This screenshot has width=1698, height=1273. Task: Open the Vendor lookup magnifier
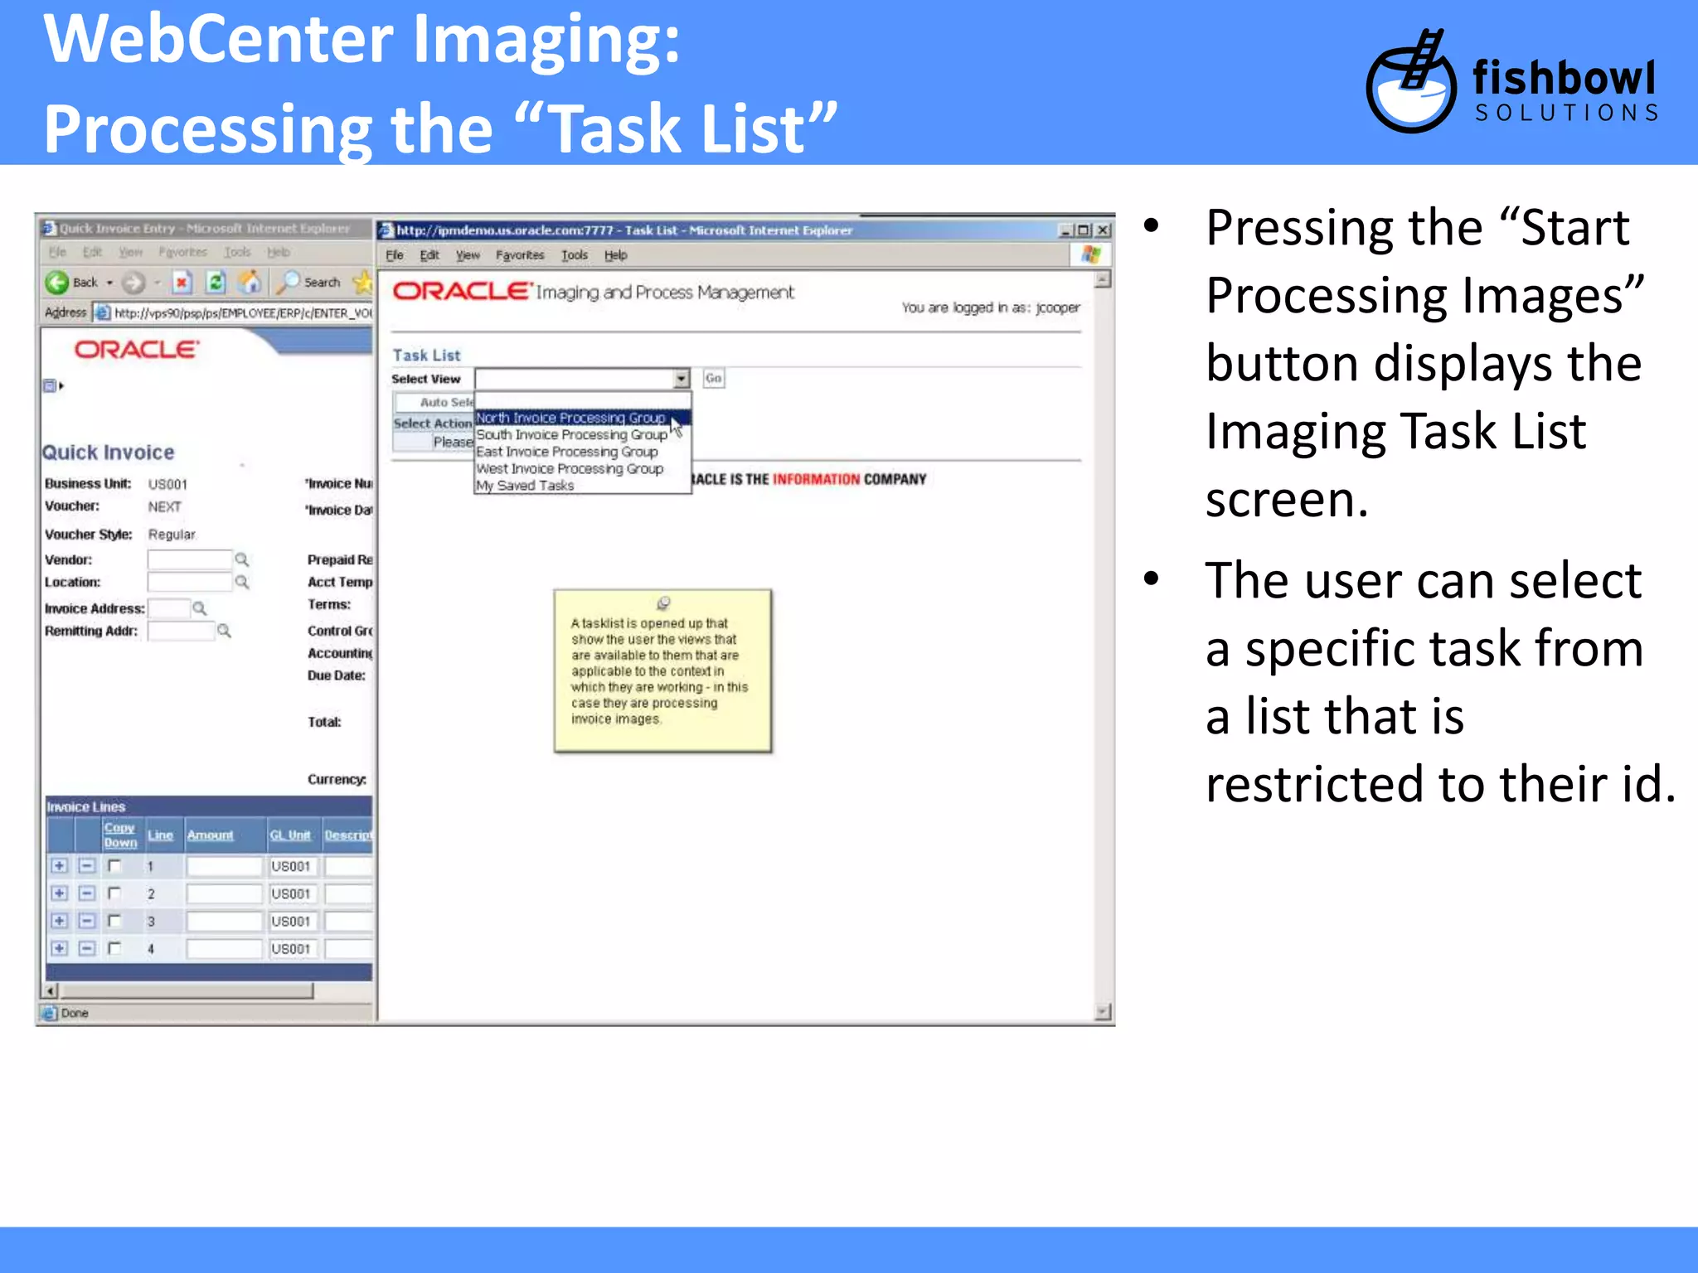(242, 559)
